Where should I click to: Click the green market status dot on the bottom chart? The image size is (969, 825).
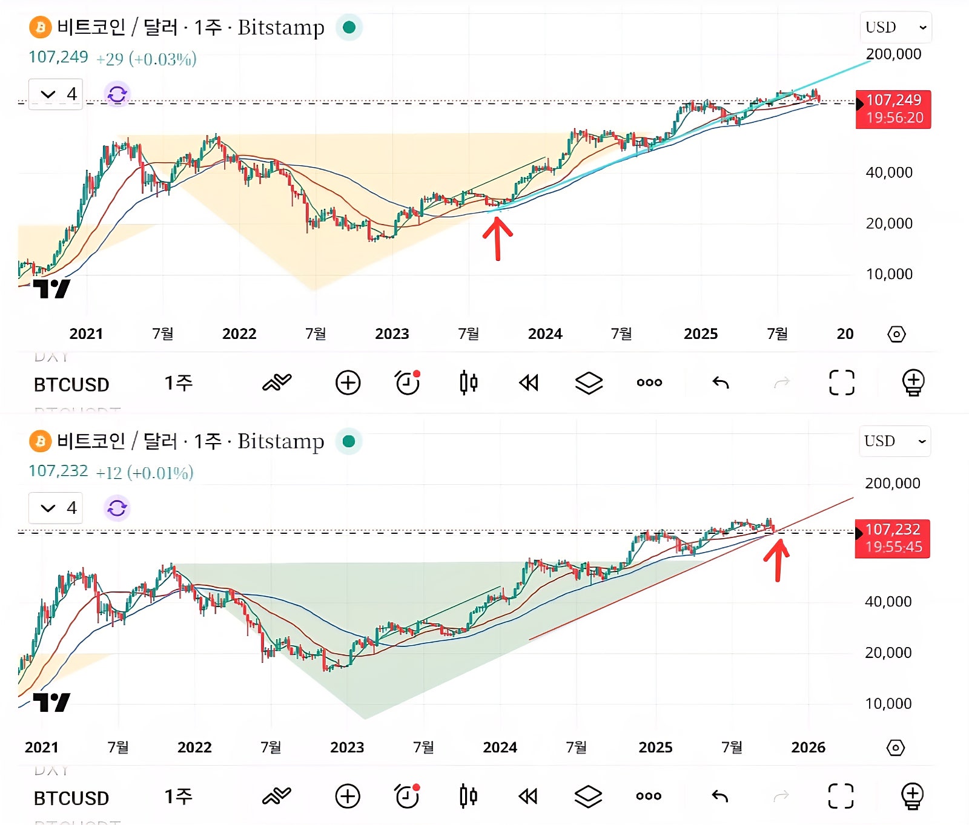point(349,441)
